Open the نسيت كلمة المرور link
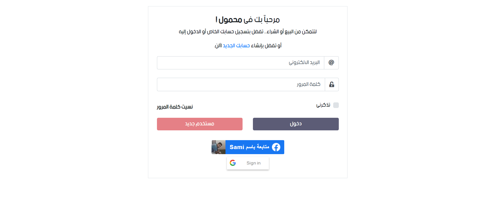Viewport: 477px width, 200px height. coord(175,107)
